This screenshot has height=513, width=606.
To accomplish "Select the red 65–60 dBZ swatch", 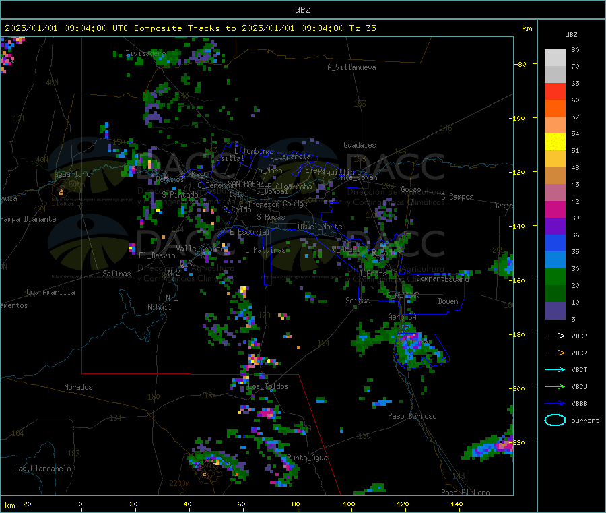I will [555, 92].
